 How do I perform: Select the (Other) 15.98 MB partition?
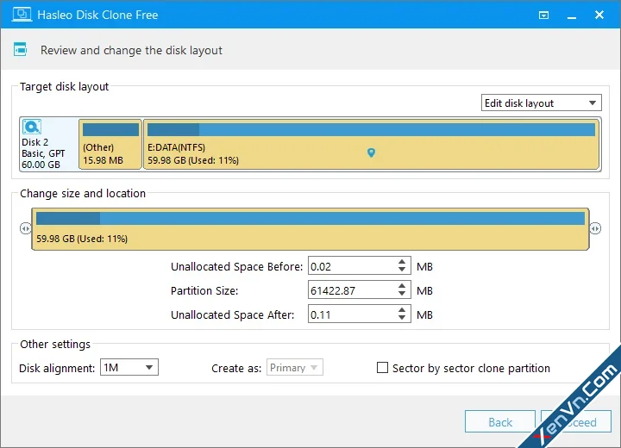pos(110,145)
